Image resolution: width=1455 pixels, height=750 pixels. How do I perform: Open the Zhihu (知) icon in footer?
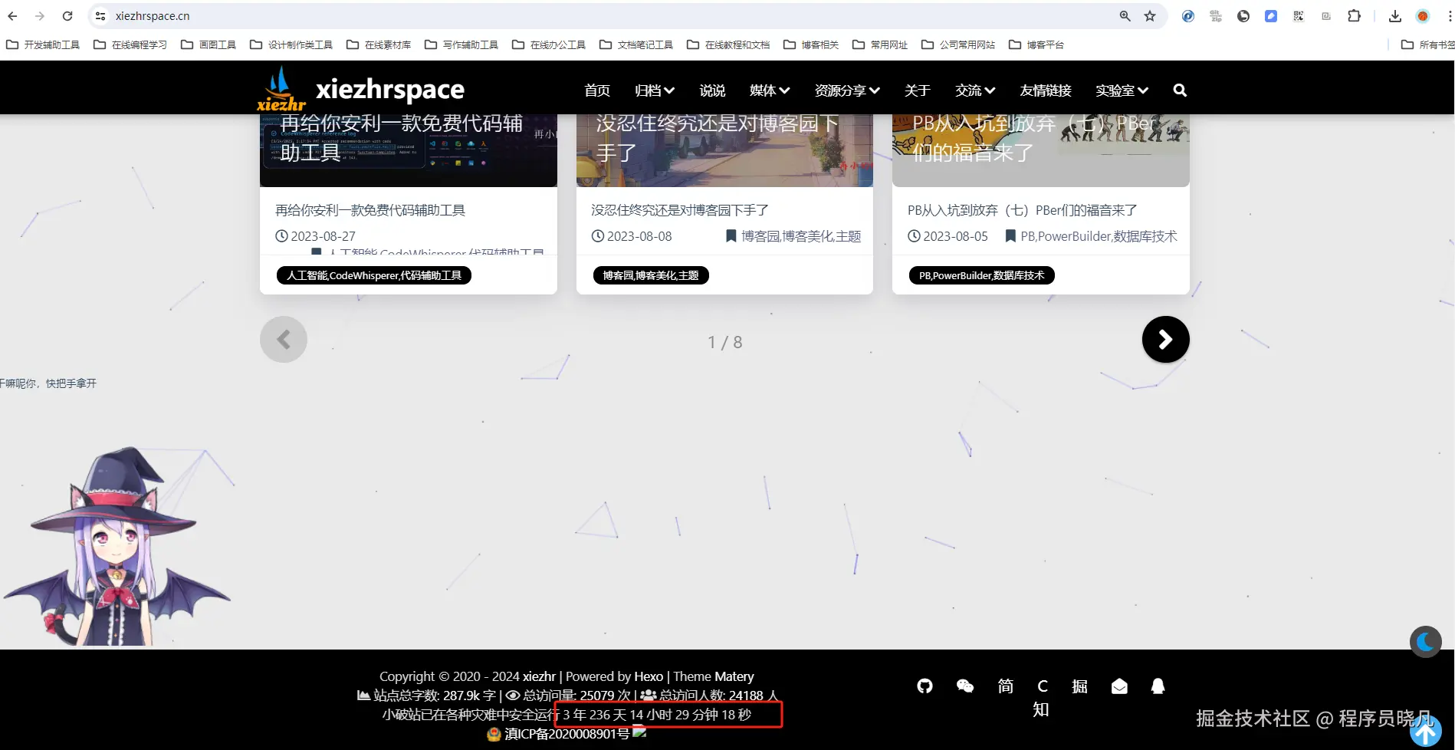[1040, 709]
